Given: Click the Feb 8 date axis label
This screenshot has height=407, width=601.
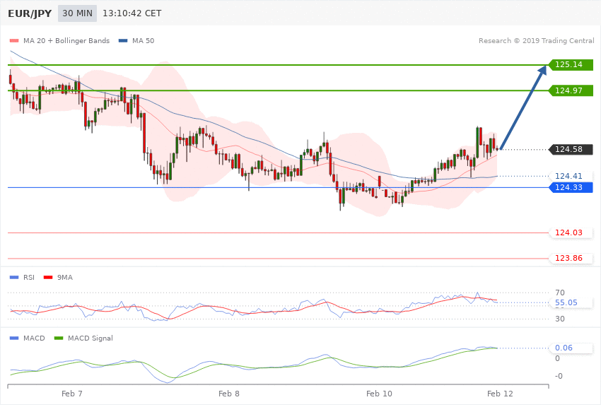Looking at the screenshot, I should (x=229, y=394).
